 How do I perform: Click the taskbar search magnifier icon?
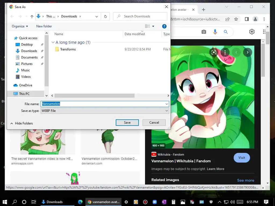pyautogui.click(x=15, y=202)
